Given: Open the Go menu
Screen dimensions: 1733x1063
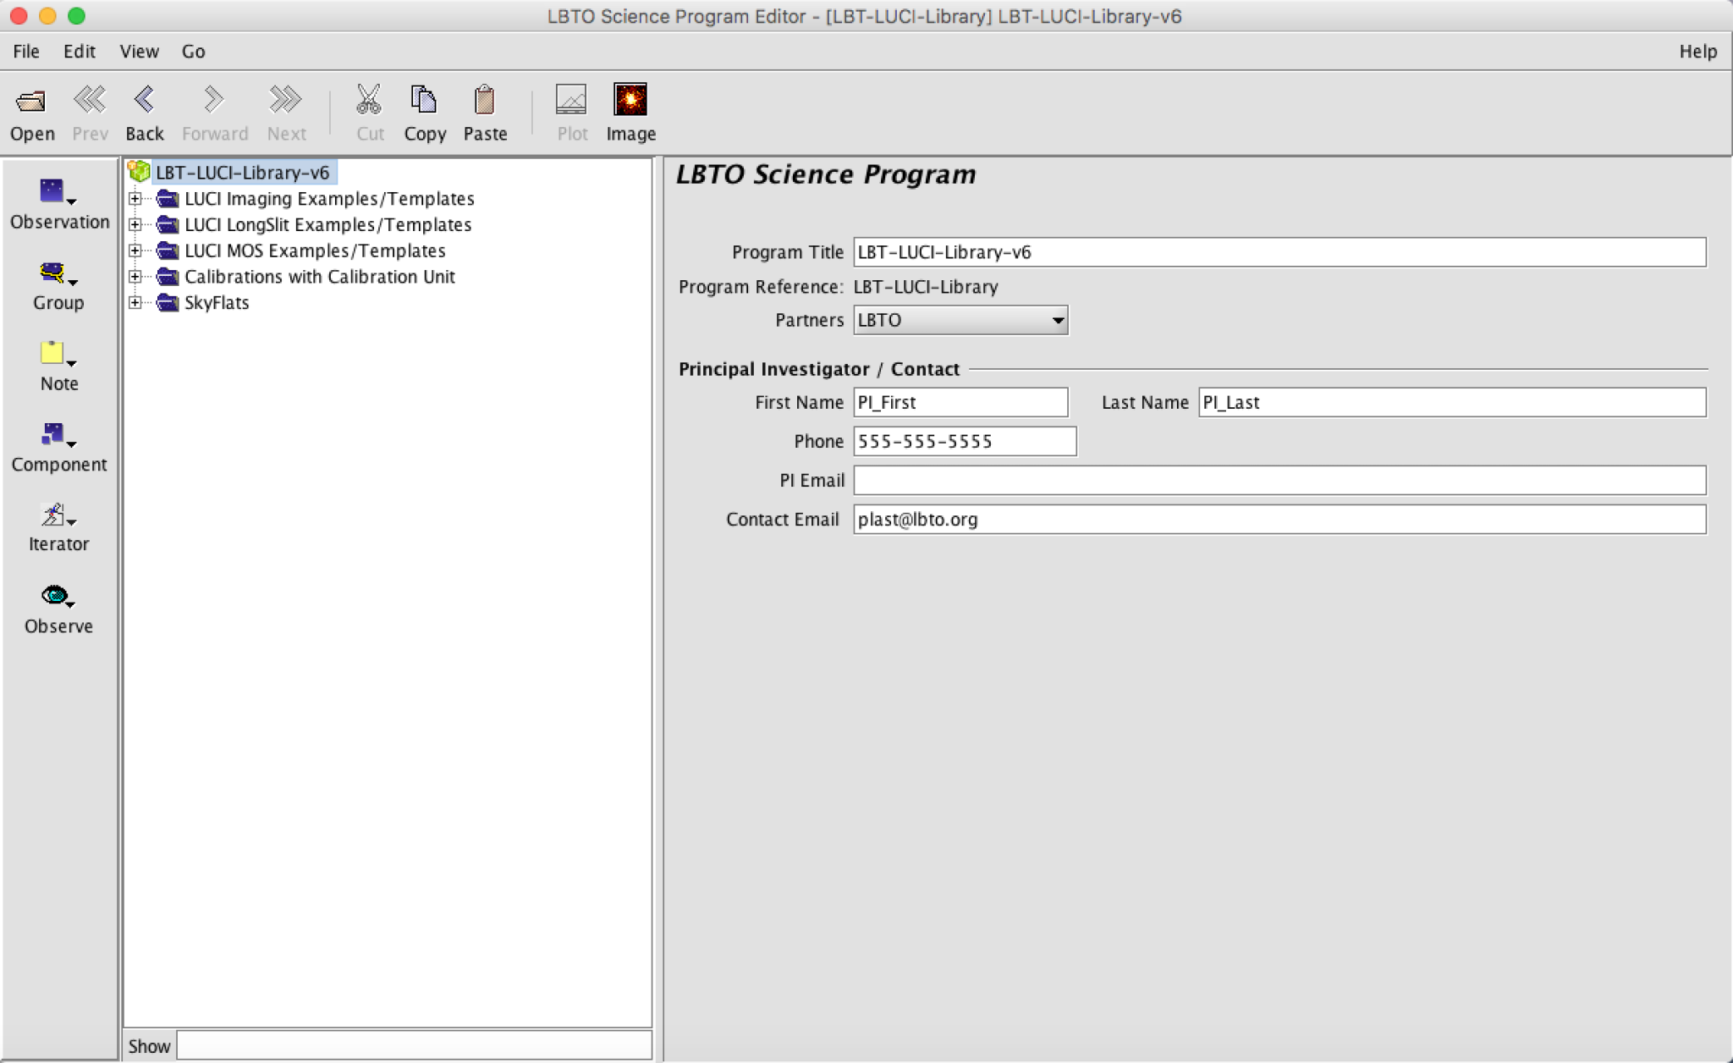Looking at the screenshot, I should click(194, 52).
